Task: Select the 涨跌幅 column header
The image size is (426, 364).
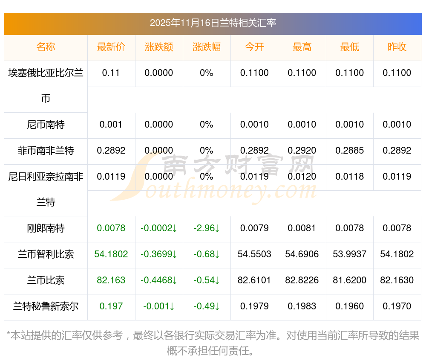Action: pyautogui.click(x=207, y=47)
